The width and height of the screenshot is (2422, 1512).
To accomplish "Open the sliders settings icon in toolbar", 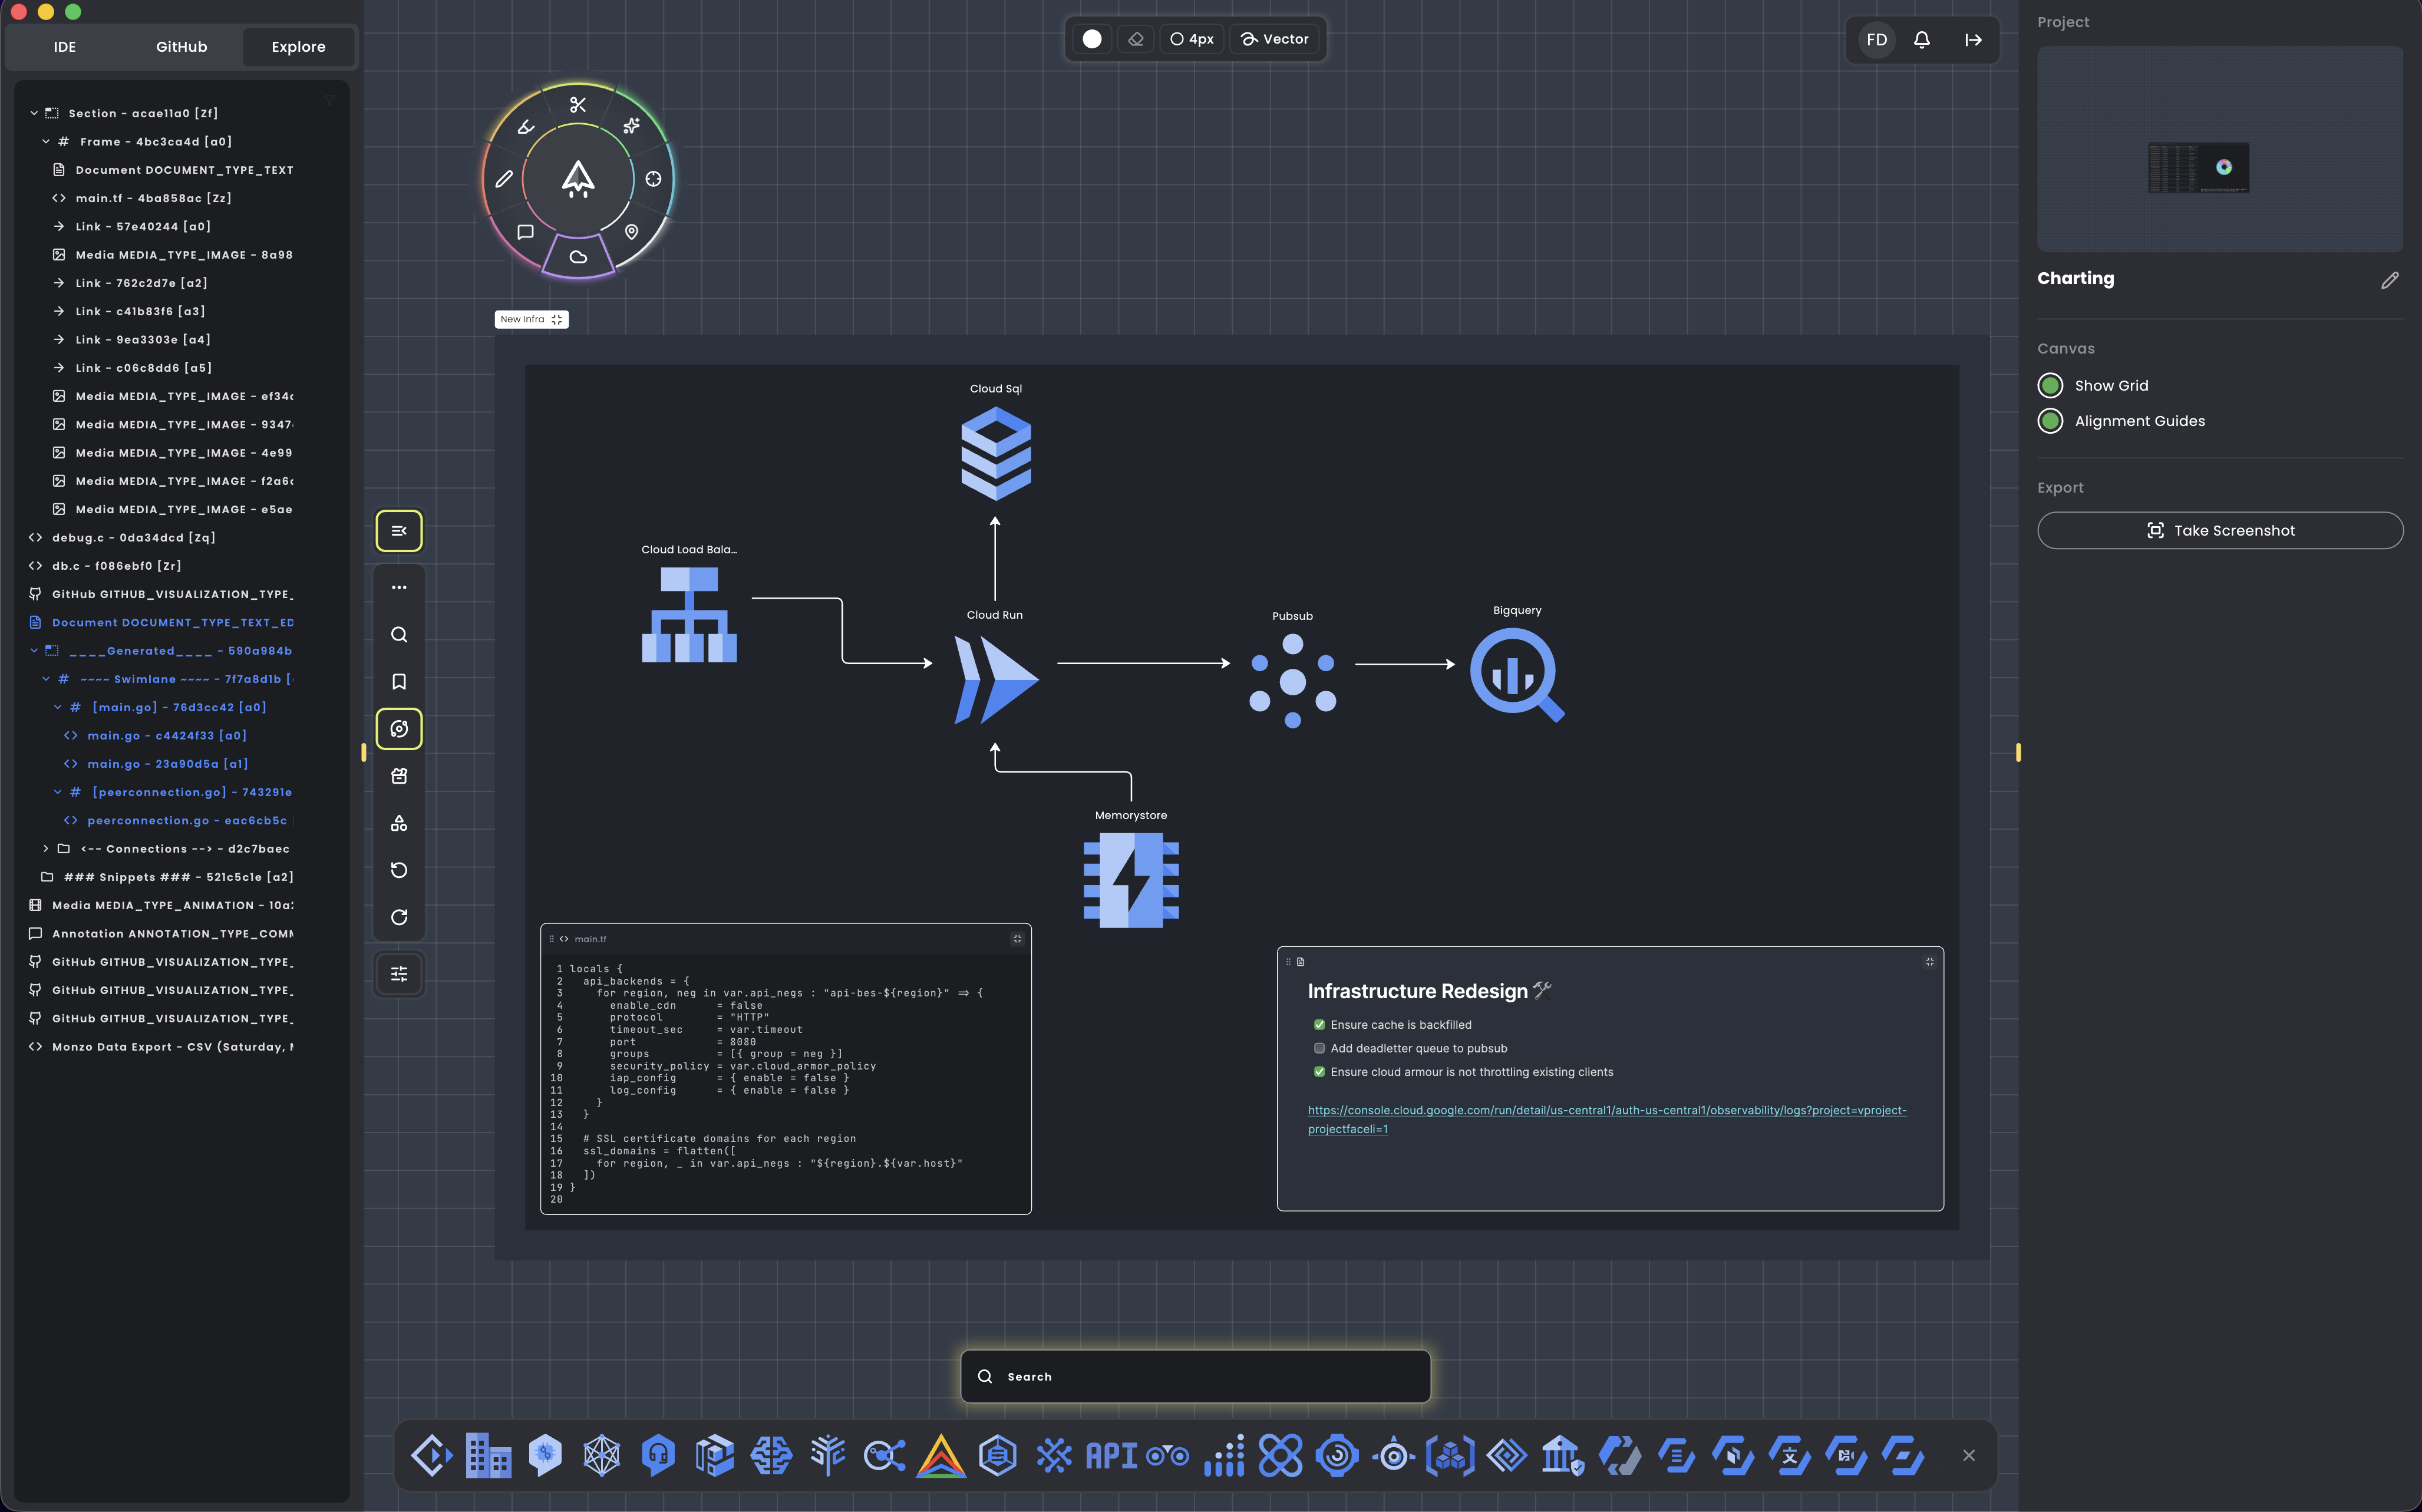I will click(x=399, y=974).
